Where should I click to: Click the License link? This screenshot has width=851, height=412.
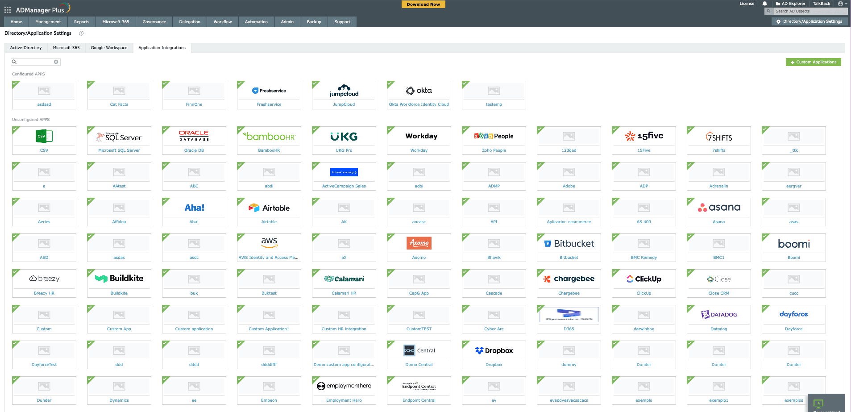747,4
